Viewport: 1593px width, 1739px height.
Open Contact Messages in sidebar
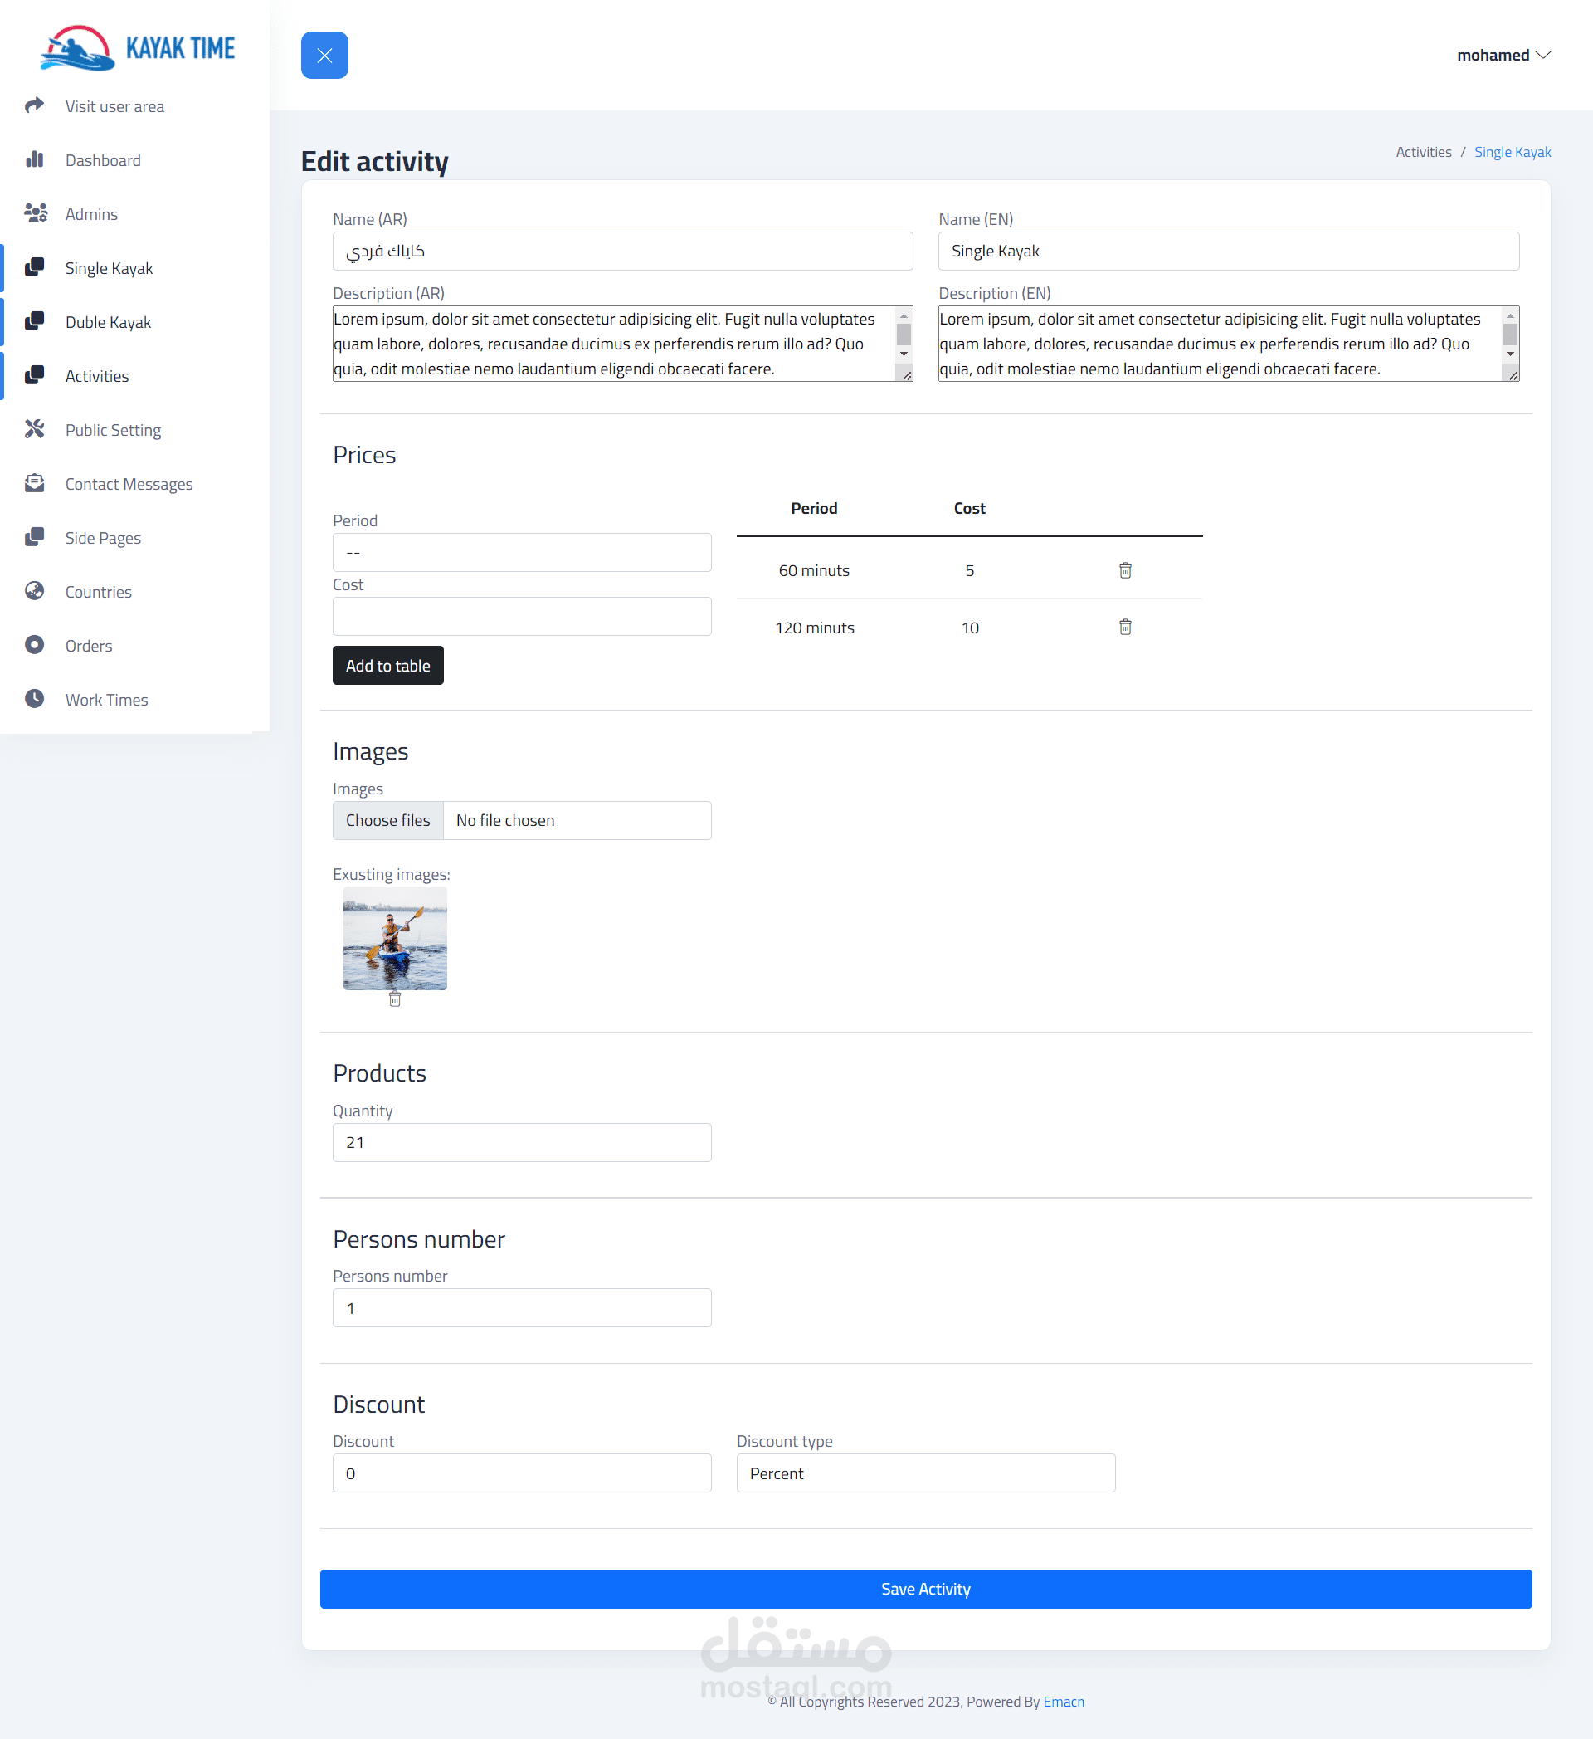(x=129, y=484)
